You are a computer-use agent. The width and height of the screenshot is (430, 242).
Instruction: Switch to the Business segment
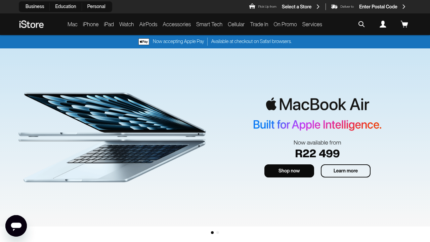(35, 6)
